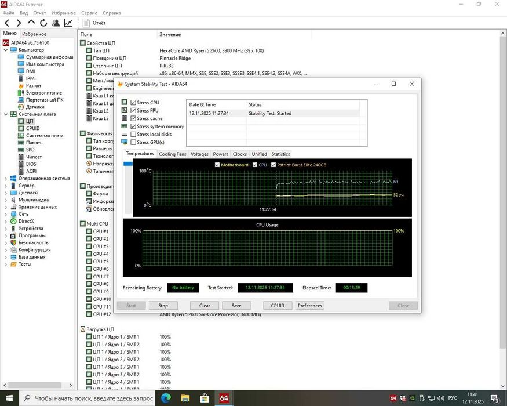
Task: Open the Windows Start menu
Action: 9,398
